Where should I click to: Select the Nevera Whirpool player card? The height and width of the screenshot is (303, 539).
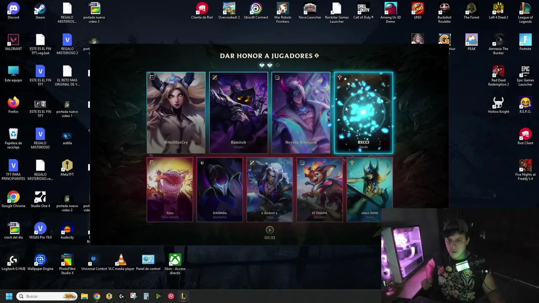301,113
